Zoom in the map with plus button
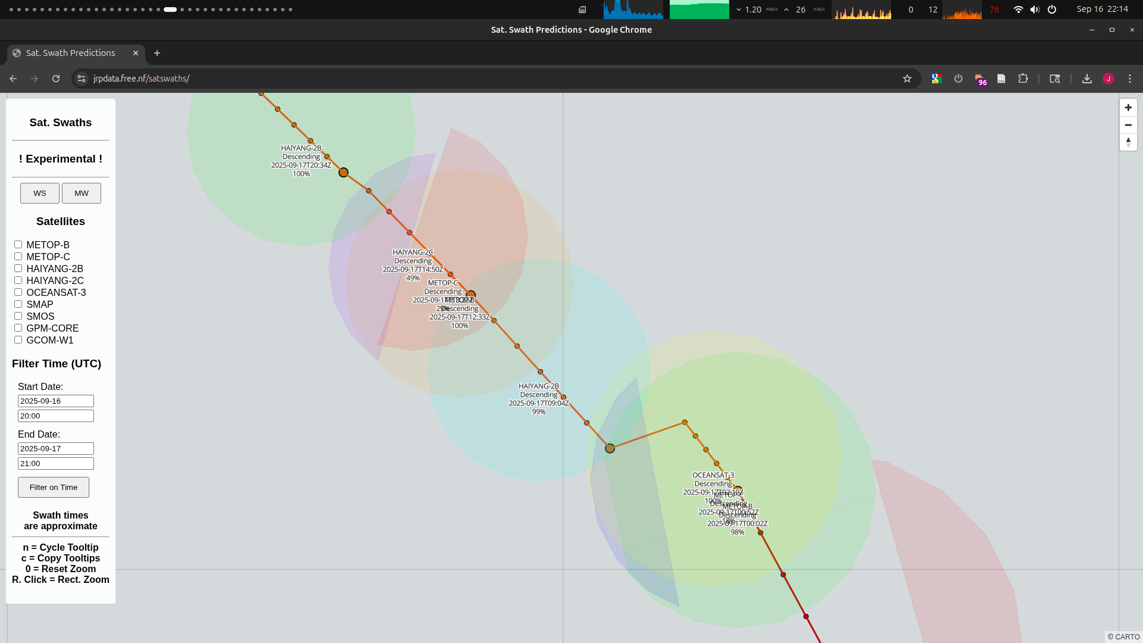Viewport: 1143px width, 643px height. pyautogui.click(x=1128, y=108)
